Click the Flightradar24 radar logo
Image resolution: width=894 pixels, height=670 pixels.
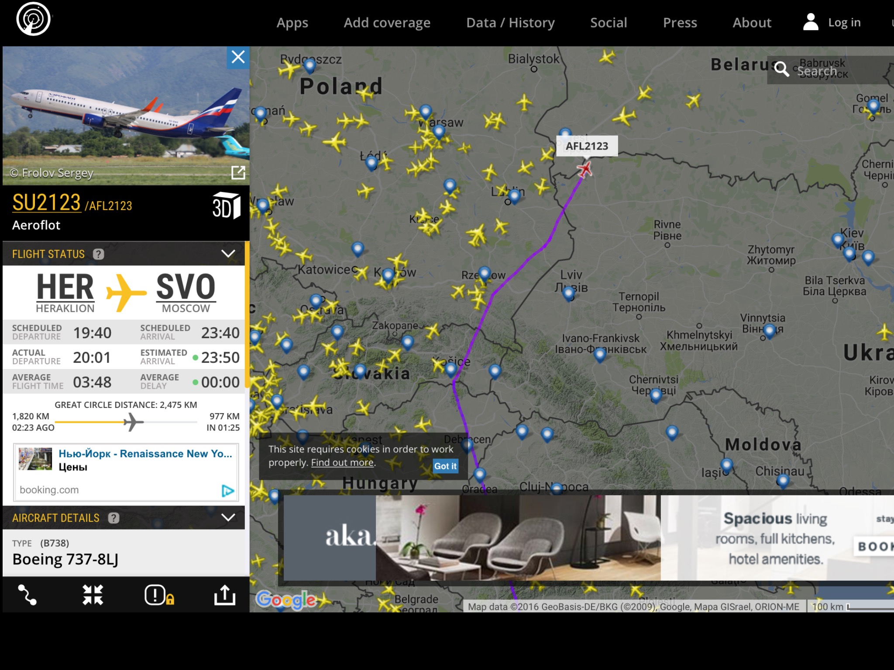[33, 19]
